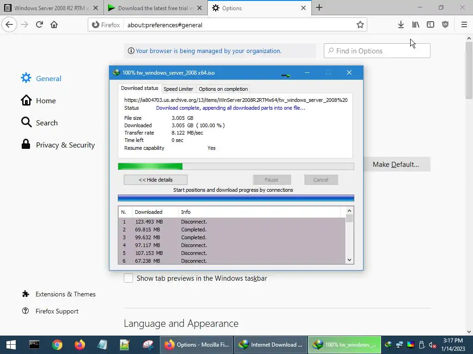This screenshot has height=354, width=473.
Task: Click the Cancel download button
Action: coord(321,180)
